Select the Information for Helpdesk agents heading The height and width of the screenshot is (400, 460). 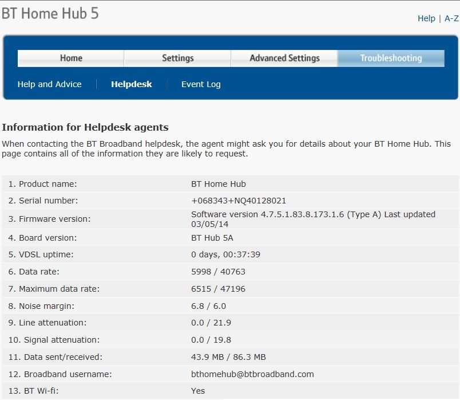tap(85, 127)
